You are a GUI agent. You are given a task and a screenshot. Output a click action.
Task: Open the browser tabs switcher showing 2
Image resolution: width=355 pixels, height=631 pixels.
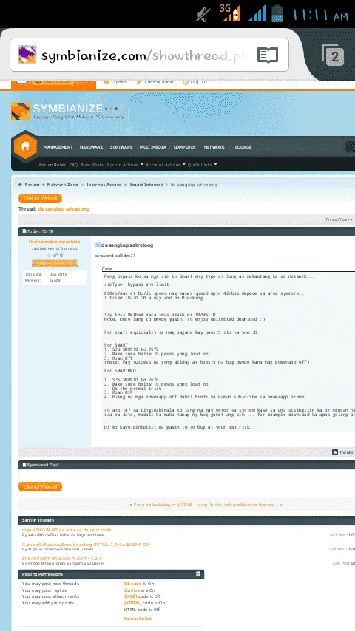point(333,55)
